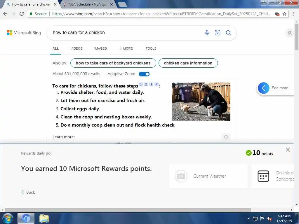The width and height of the screenshot is (299, 224).
Task: Click the calendar icon on the On this day card
Action: pos(263,176)
